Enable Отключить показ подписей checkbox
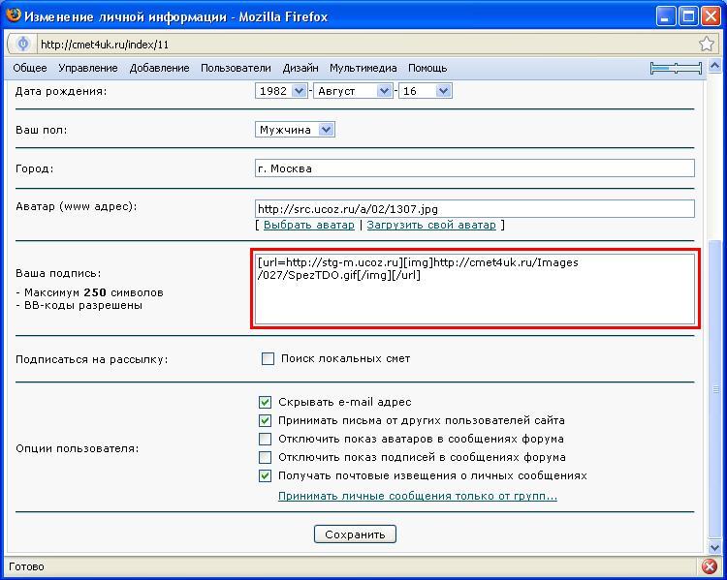 coord(266,457)
